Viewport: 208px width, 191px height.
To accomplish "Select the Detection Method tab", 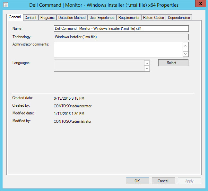I will click(72, 18).
